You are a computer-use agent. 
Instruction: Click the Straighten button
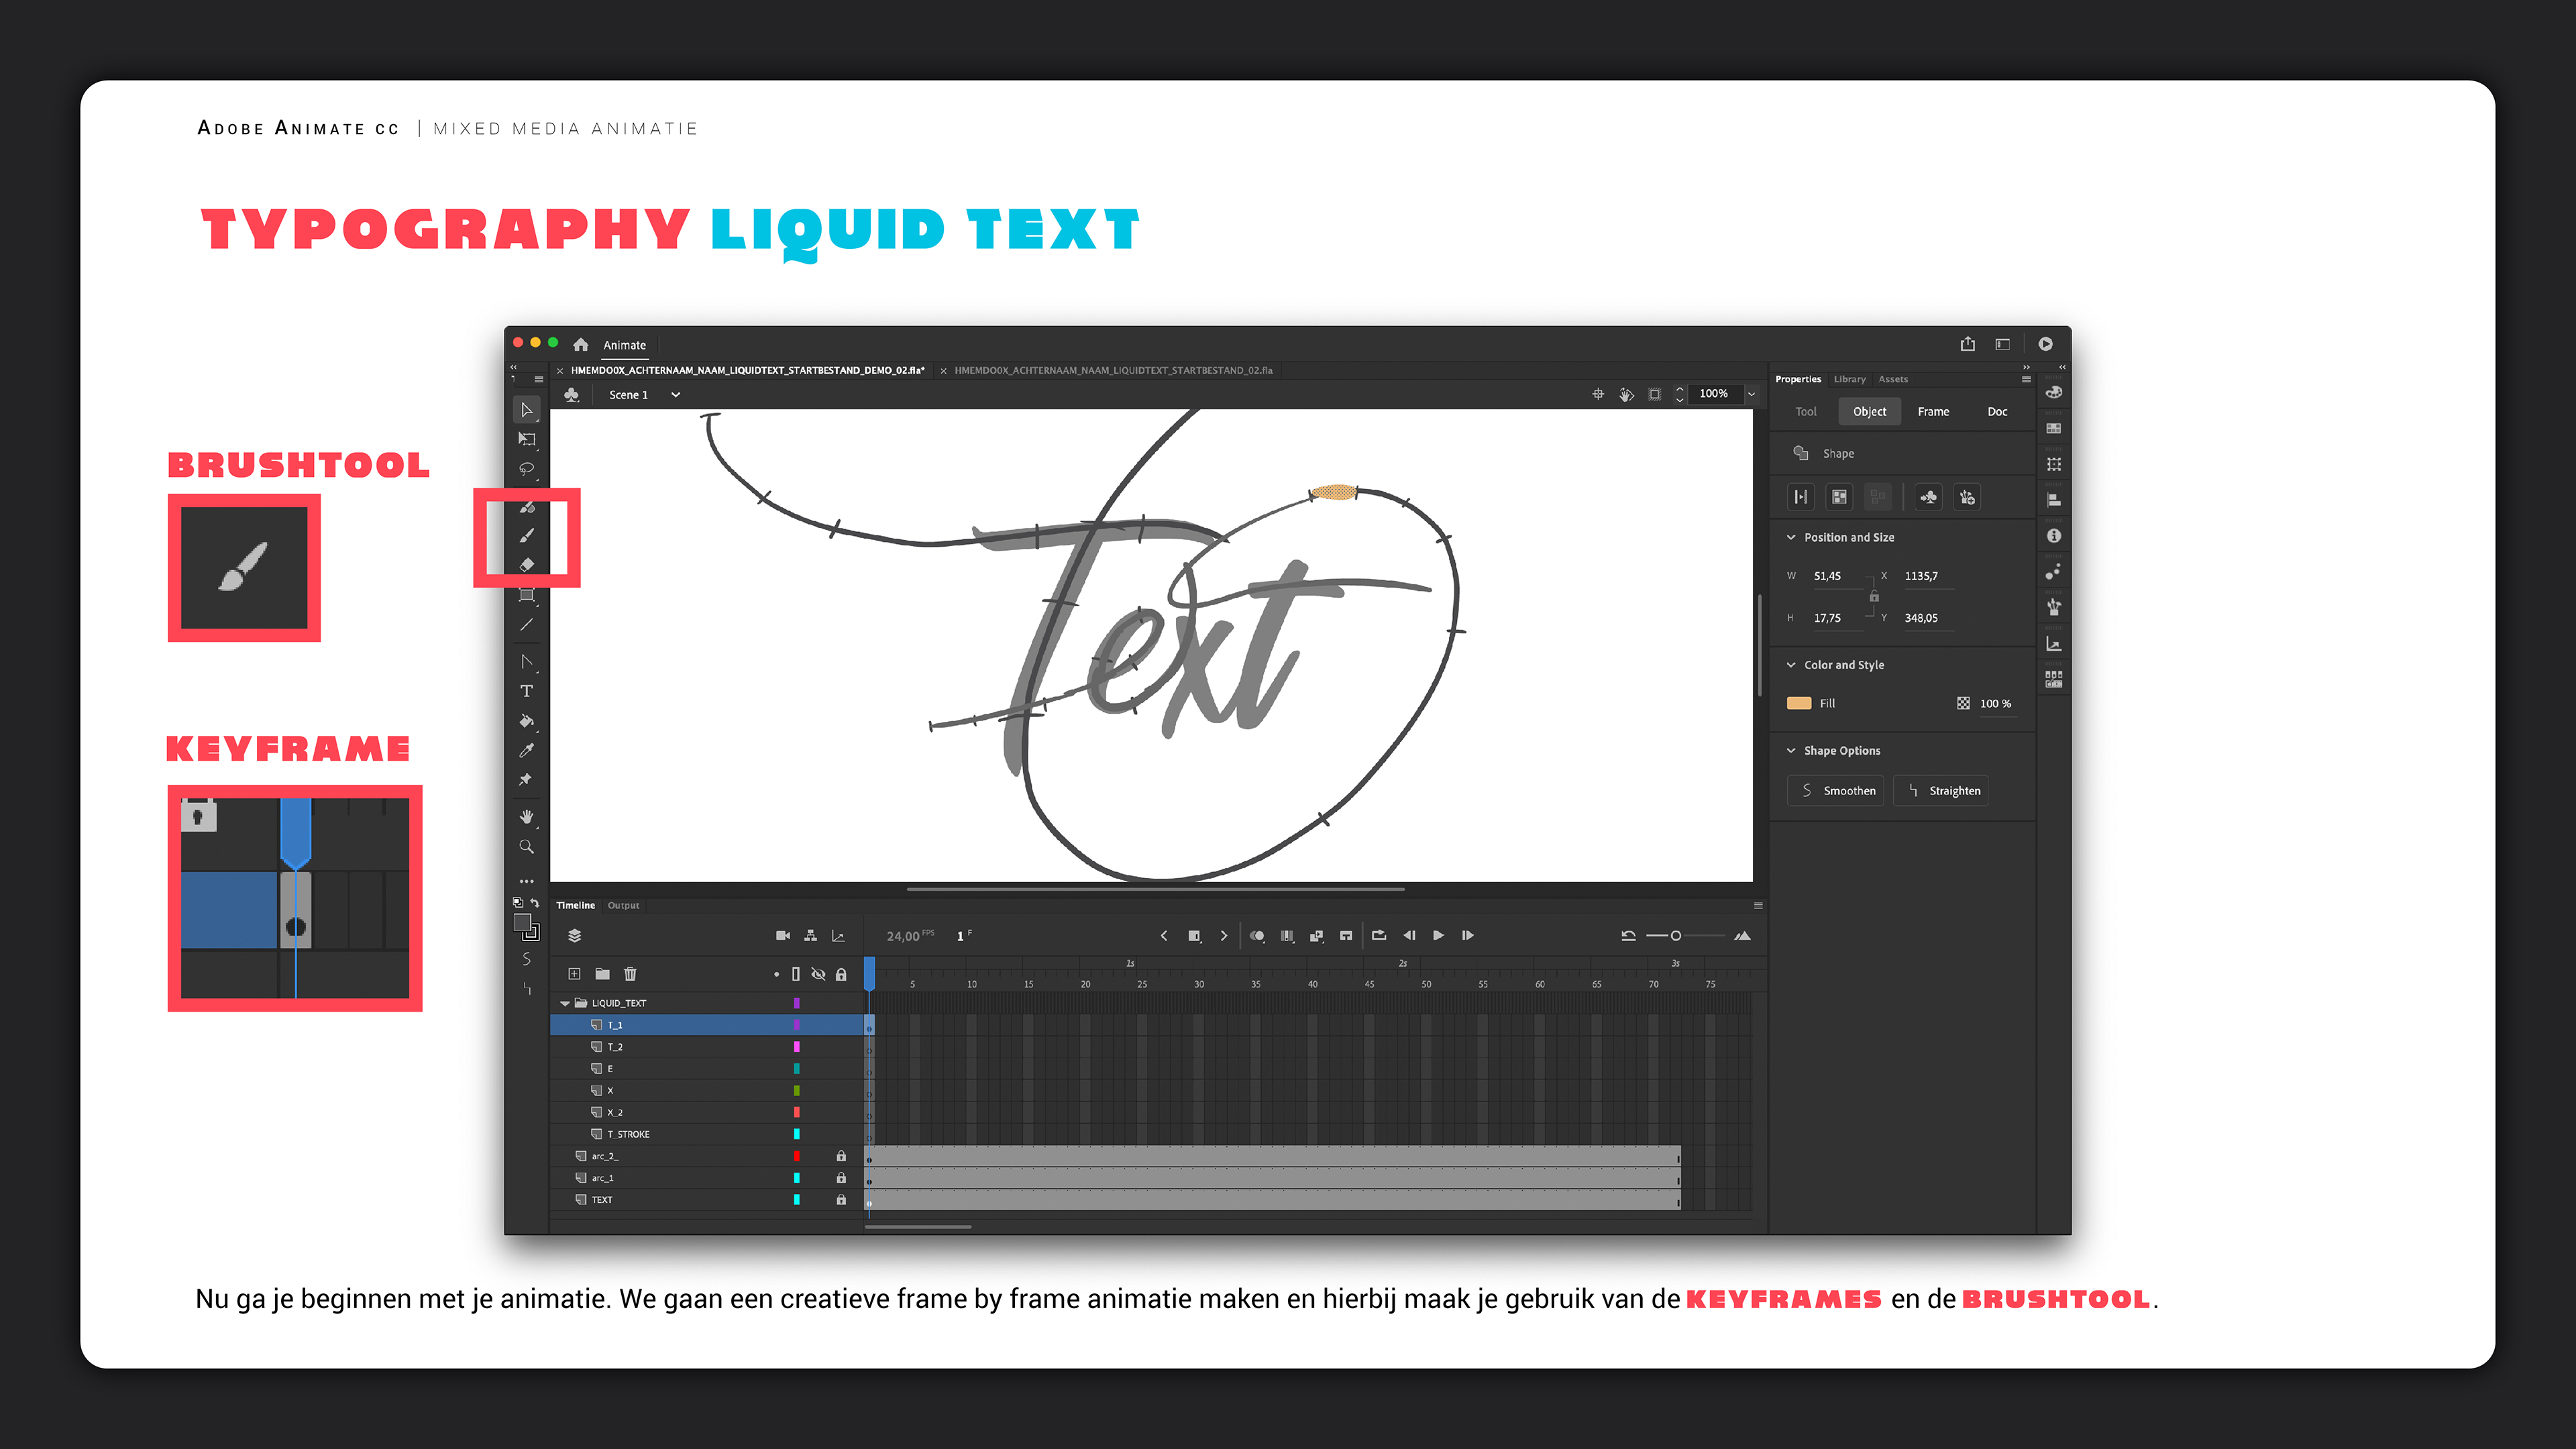click(x=1942, y=791)
